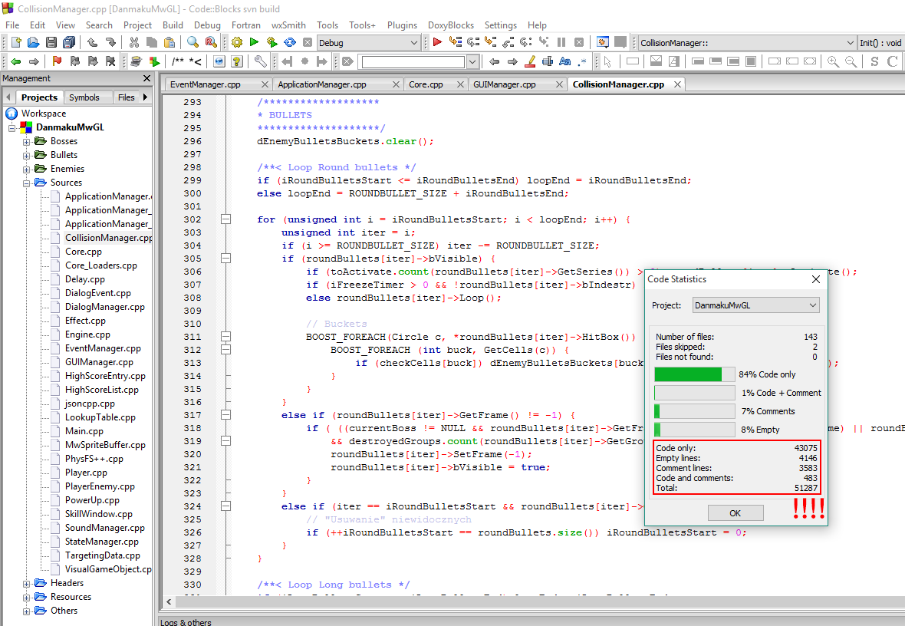Open the Plugins menu
This screenshot has width=905, height=626.
[x=402, y=25]
